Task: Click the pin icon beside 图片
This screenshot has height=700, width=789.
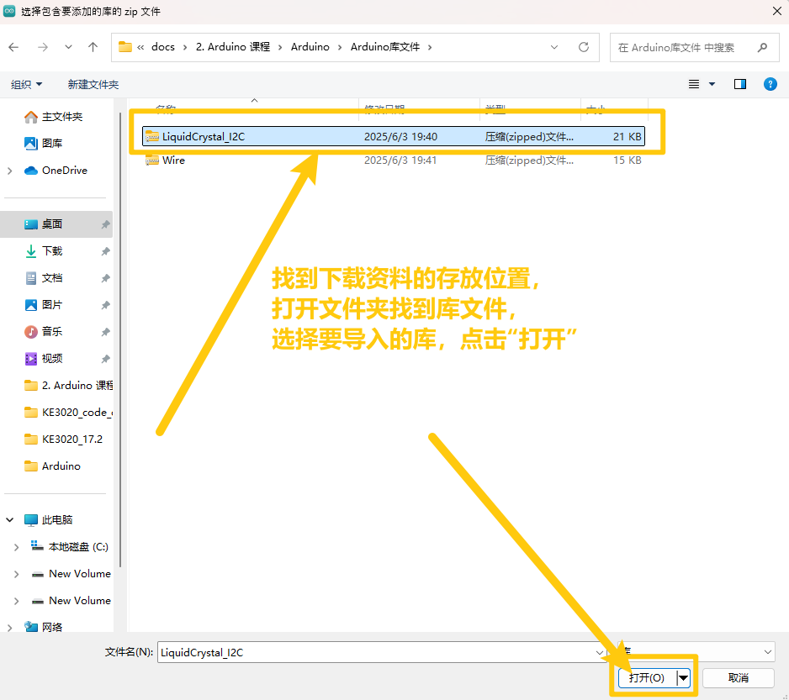Action: pos(105,305)
